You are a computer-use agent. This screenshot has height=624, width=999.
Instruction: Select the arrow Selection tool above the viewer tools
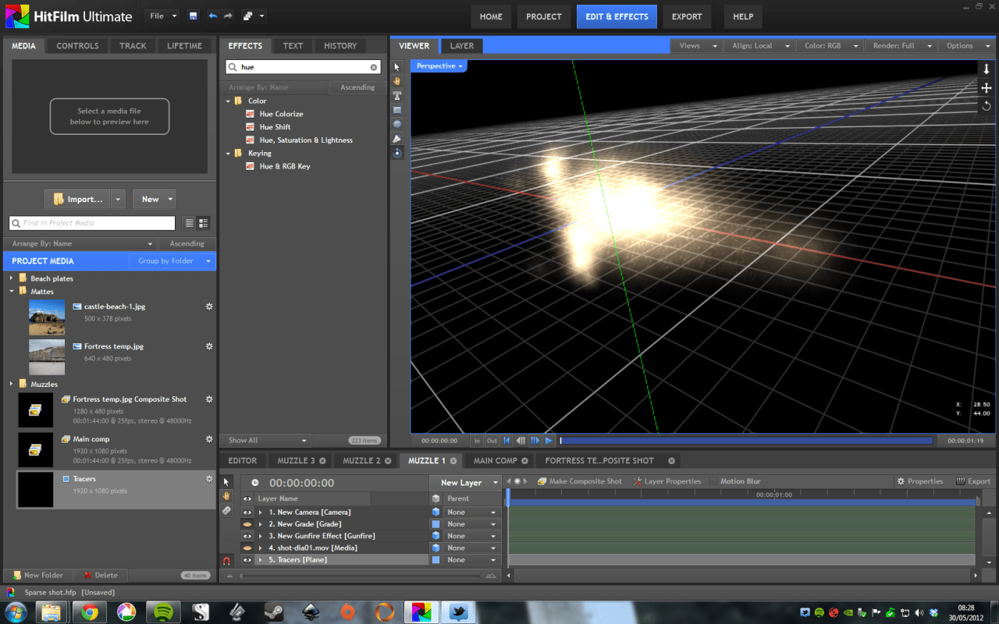point(396,67)
